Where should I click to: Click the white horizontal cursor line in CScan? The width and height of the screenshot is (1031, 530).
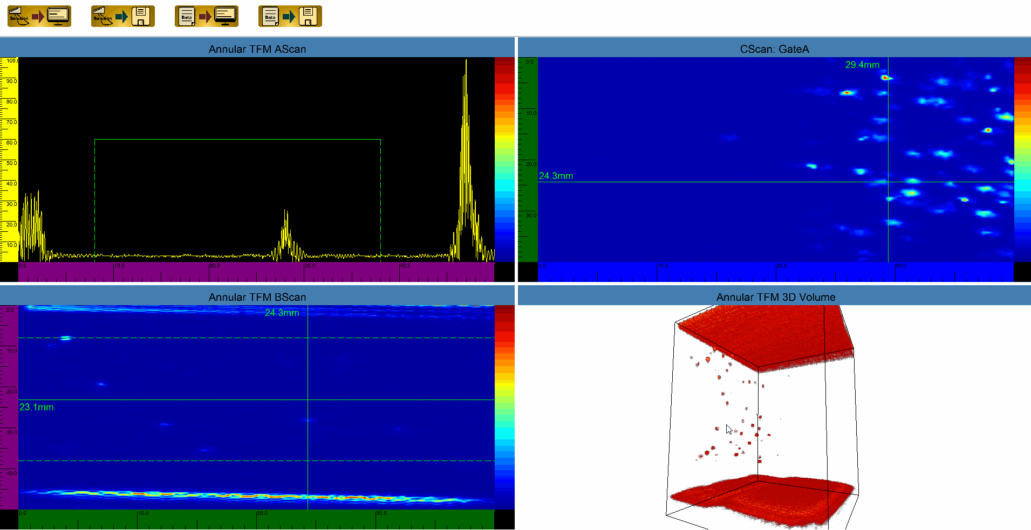[x=776, y=182]
